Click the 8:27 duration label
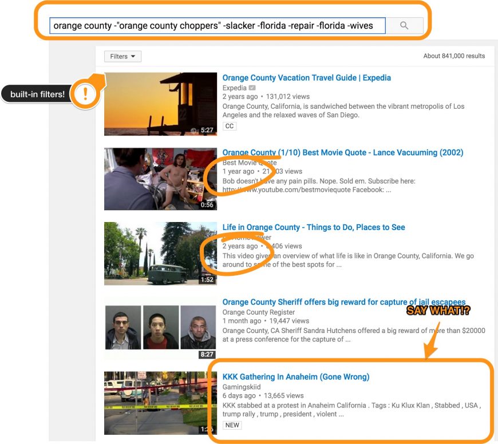Screen dimensions: 498x444 [x=207, y=354]
